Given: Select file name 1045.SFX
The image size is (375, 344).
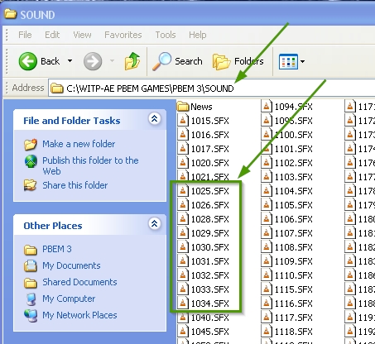Looking at the screenshot, I should 209,332.
